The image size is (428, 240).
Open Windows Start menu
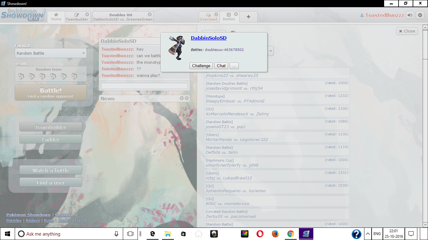pos(8,234)
